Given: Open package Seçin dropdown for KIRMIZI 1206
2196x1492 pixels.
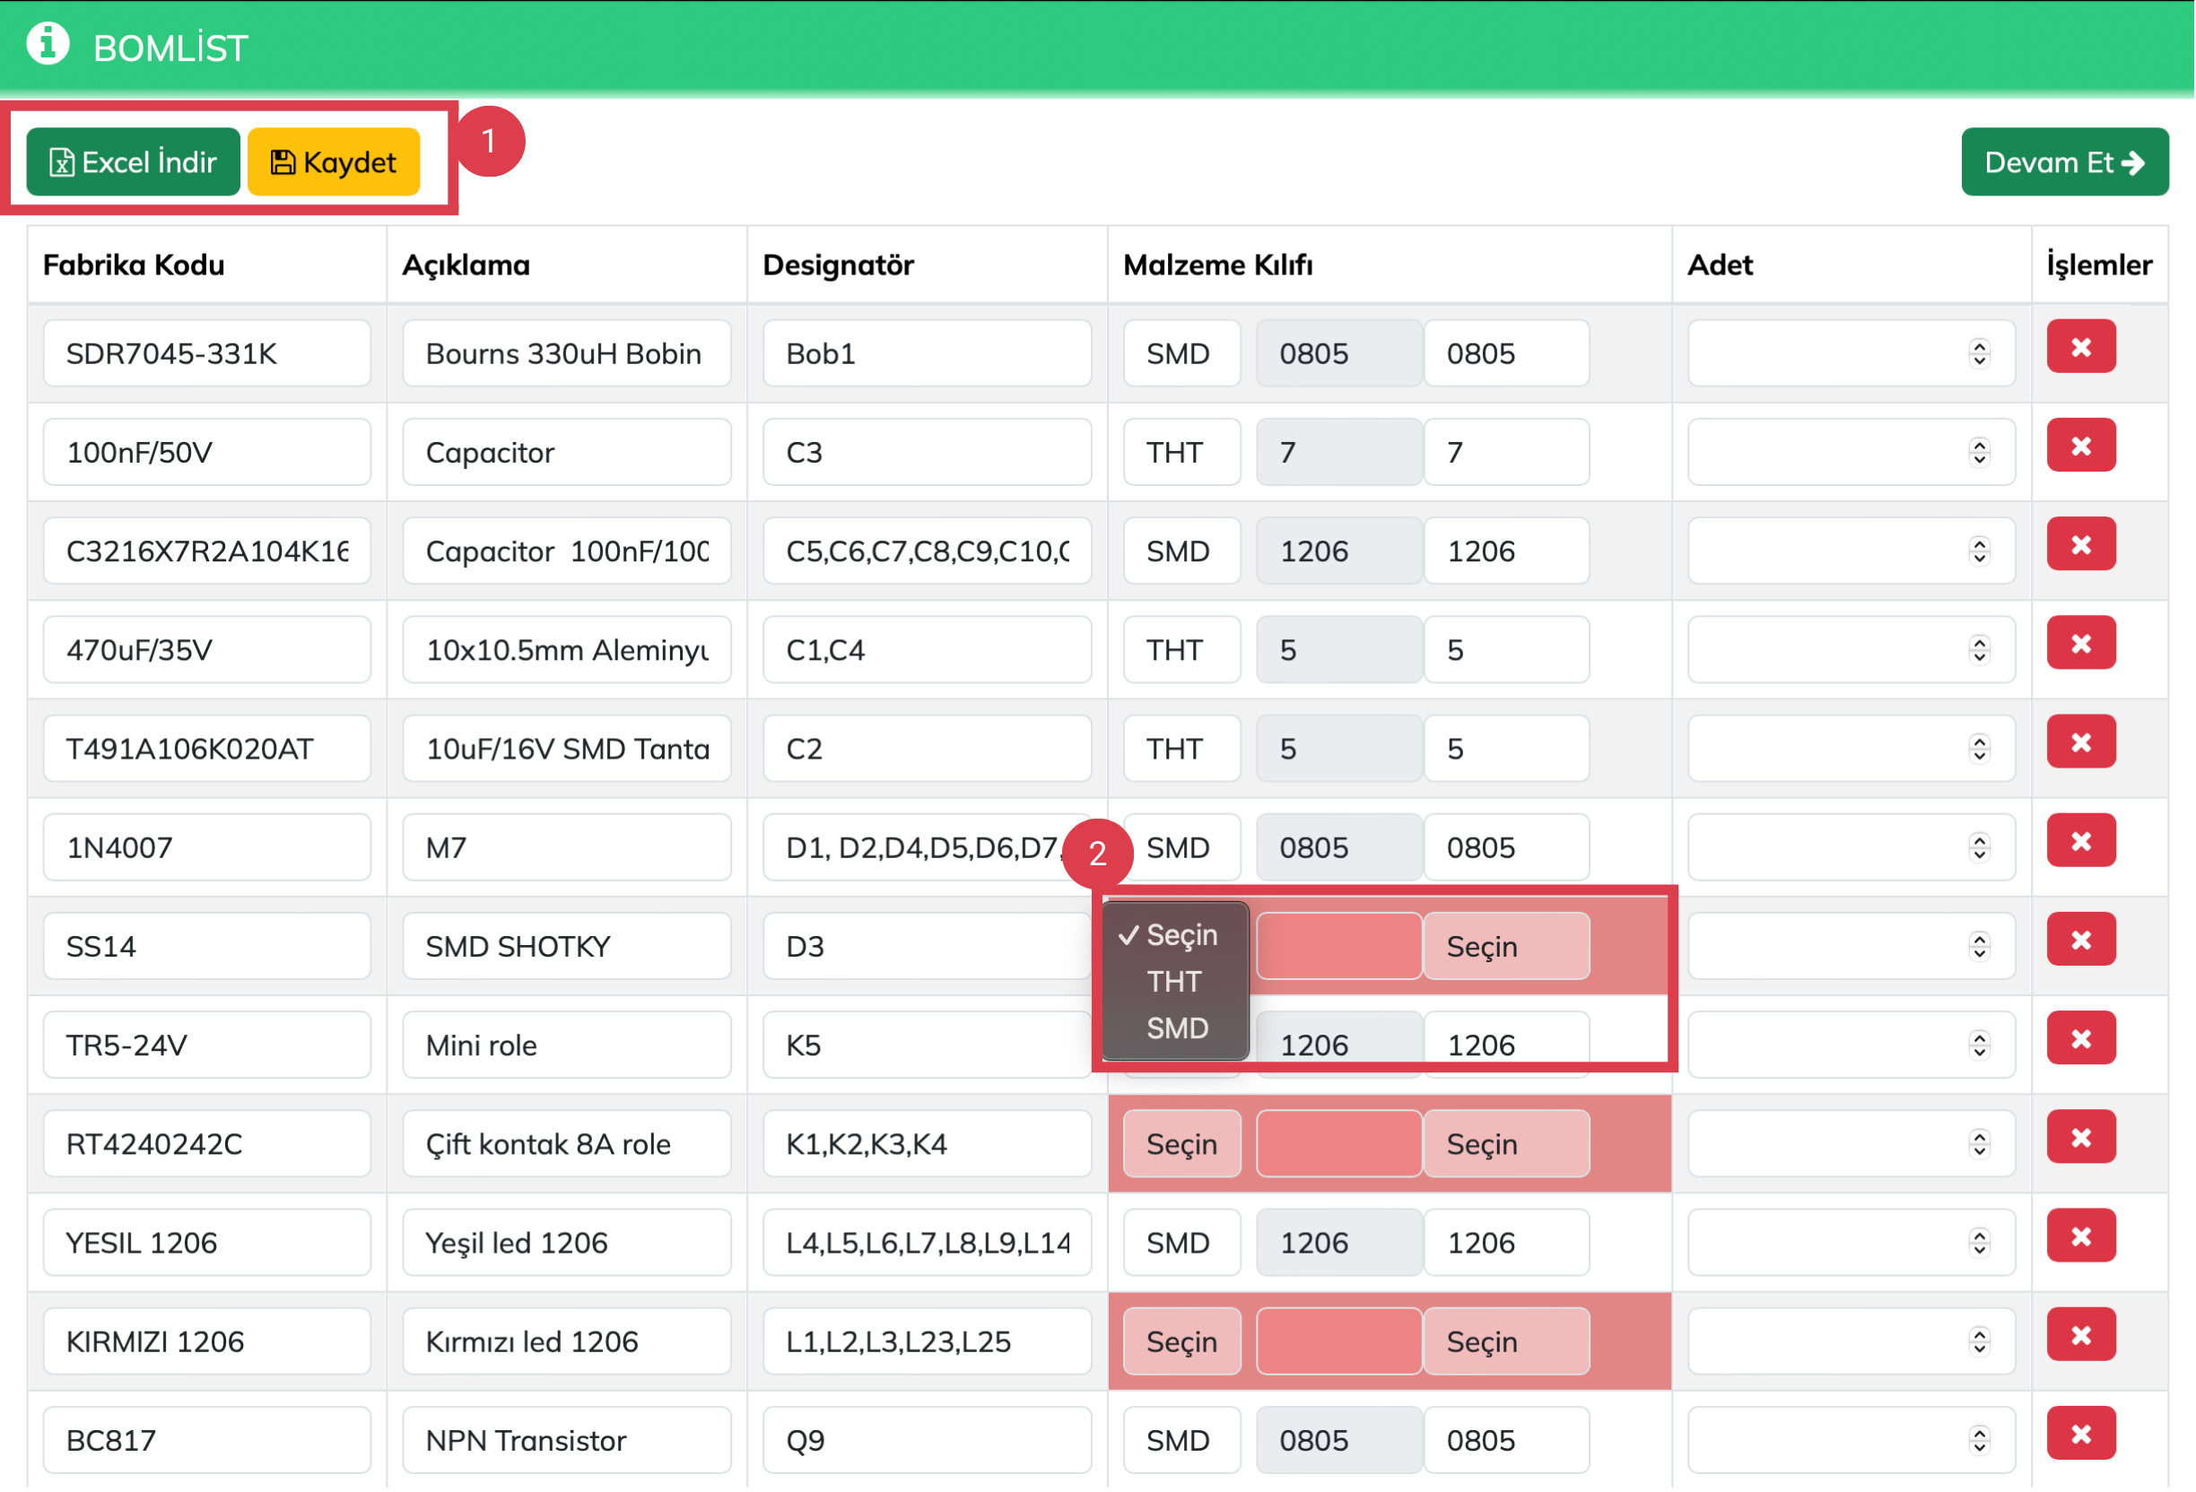Looking at the screenshot, I should coord(1506,1342).
